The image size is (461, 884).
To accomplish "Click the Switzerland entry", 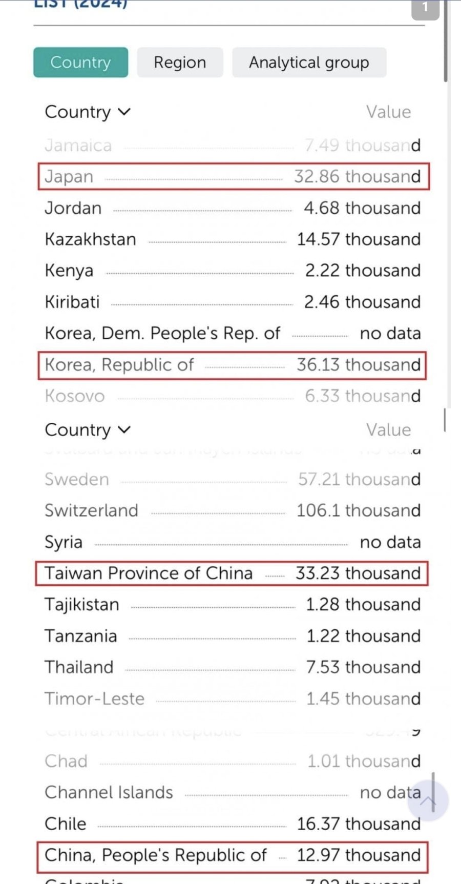I will [x=233, y=510].
